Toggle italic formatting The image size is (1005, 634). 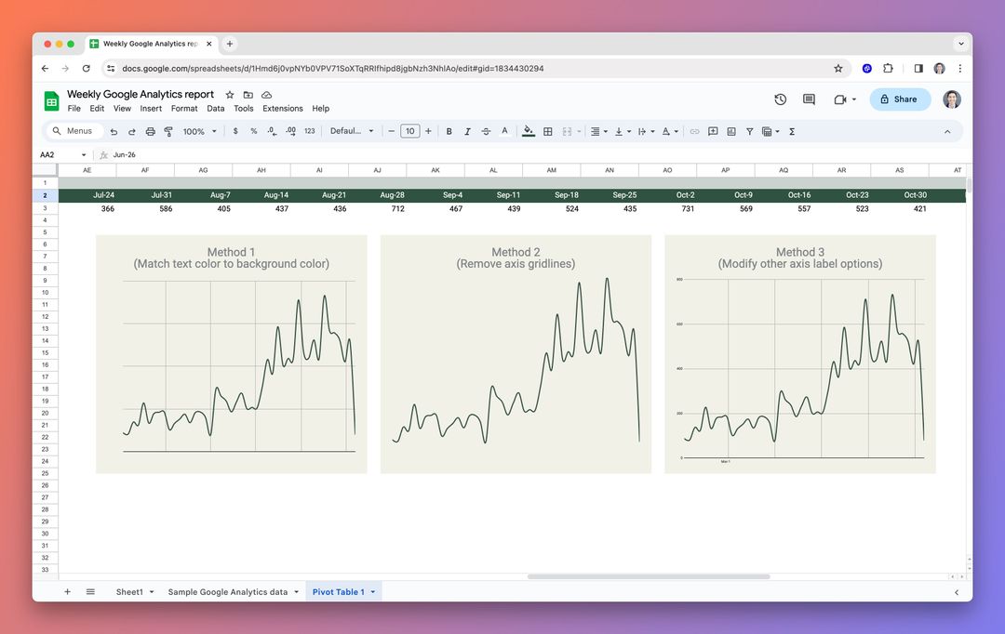tap(467, 131)
